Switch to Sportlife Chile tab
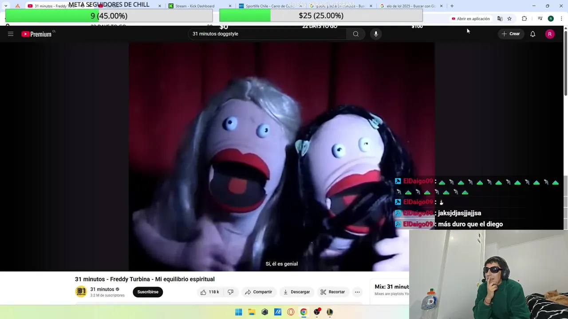 (270, 6)
